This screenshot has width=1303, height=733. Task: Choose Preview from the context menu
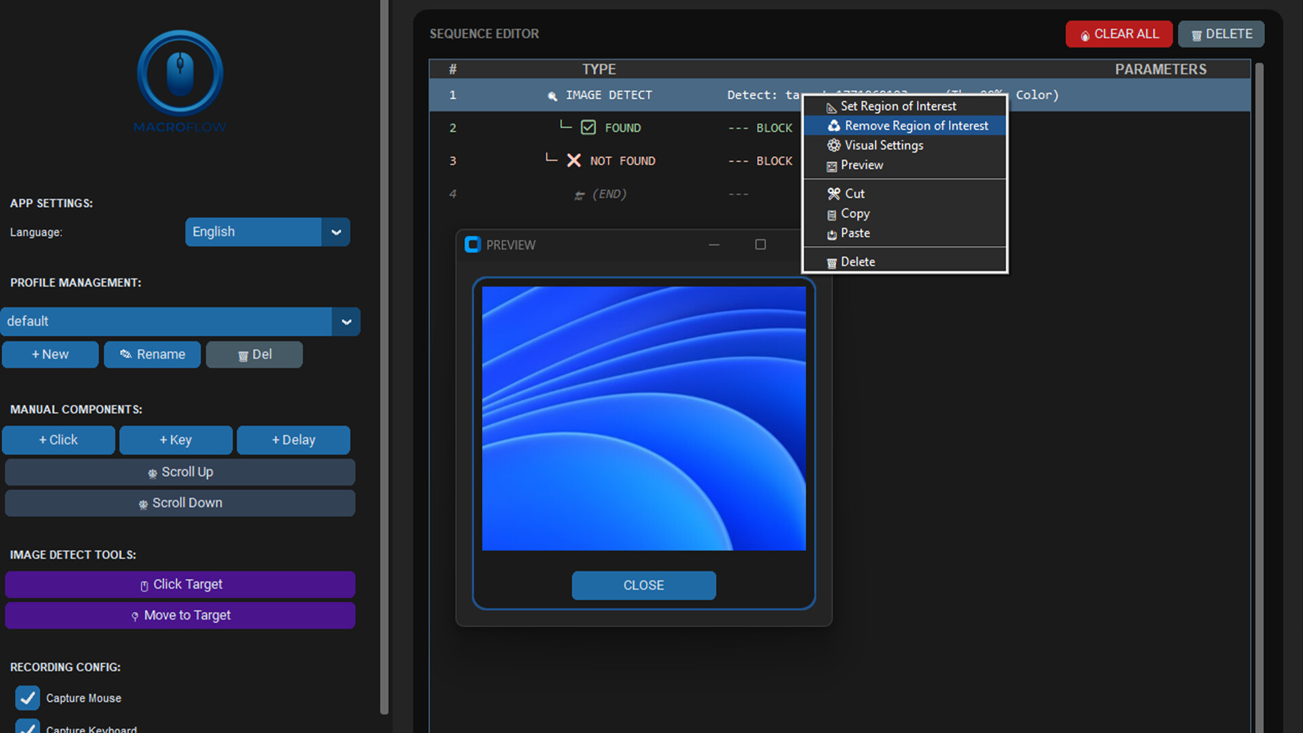tap(862, 165)
